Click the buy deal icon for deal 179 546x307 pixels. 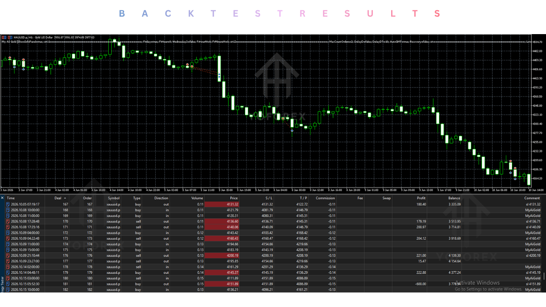coord(8,272)
